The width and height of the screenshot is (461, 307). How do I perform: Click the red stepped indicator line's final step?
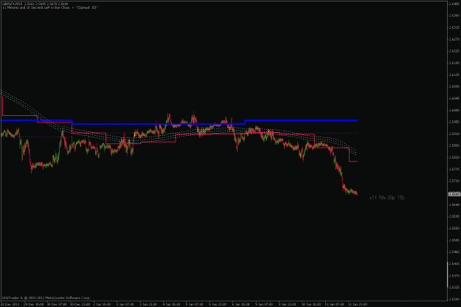coord(353,161)
